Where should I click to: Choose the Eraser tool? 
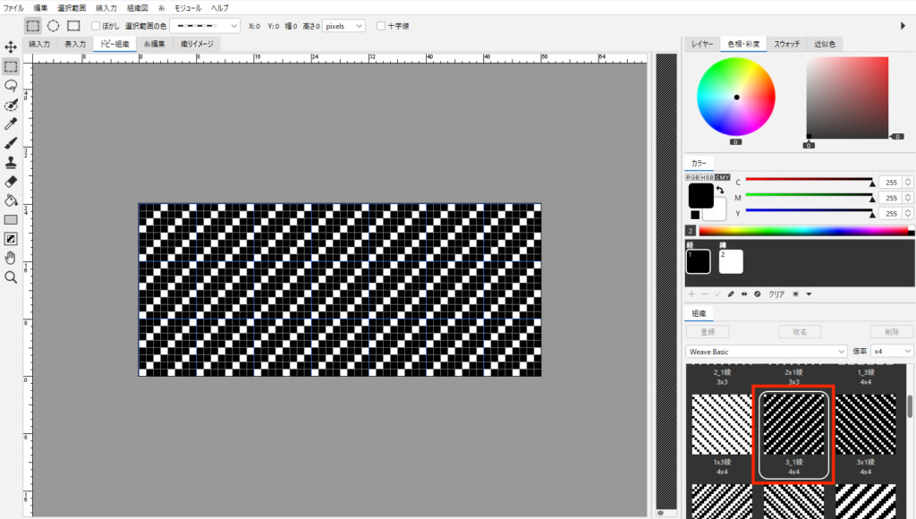click(x=11, y=181)
